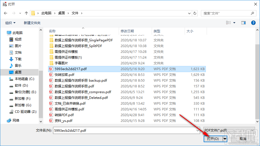Select file 5993ecb2dd217.pdf in the list
Image resolution: width=260 pixels, height=146 pixels.
point(127,69)
